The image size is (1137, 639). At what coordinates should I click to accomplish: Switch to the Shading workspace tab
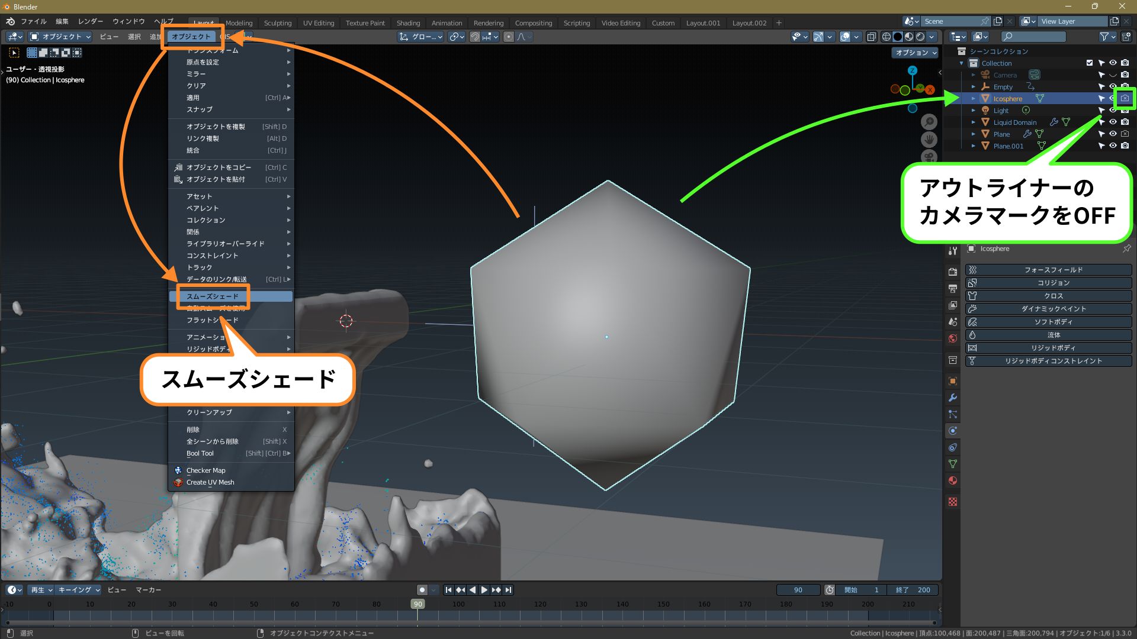(x=408, y=23)
